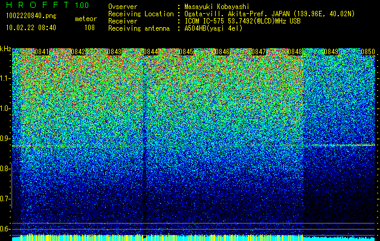Click the 0842 time marker
Image resolution: width=380 pixels, height=241 pixels.
point(79,52)
